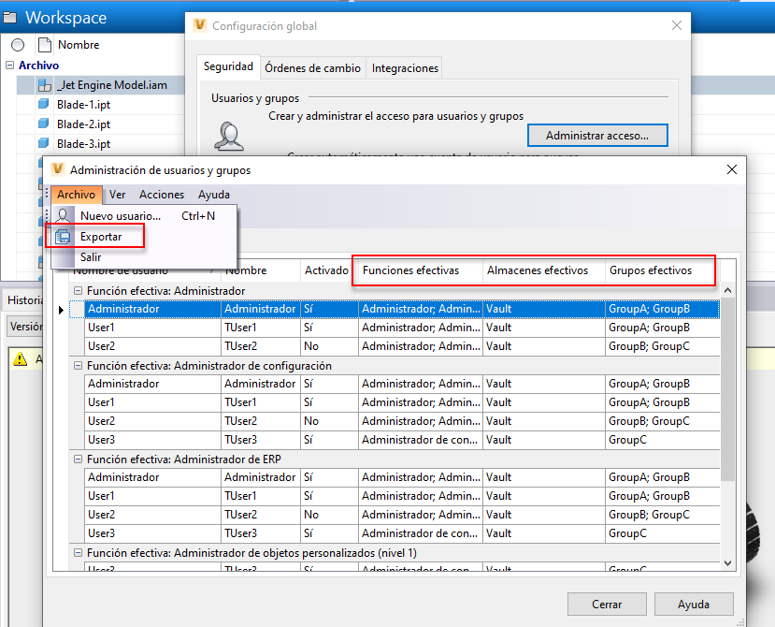The height and width of the screenshot is (627, 775).
Task: Click the Blade-1.ipt part icon
Action: 44,104
